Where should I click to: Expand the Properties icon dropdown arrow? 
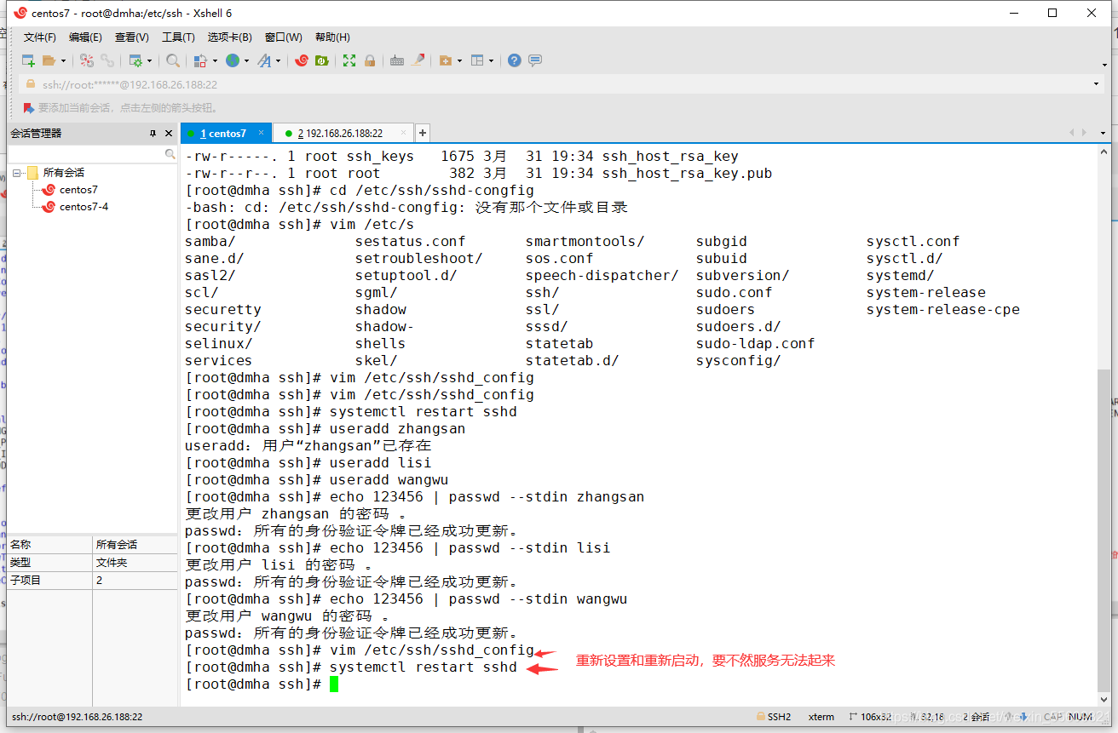149,60
